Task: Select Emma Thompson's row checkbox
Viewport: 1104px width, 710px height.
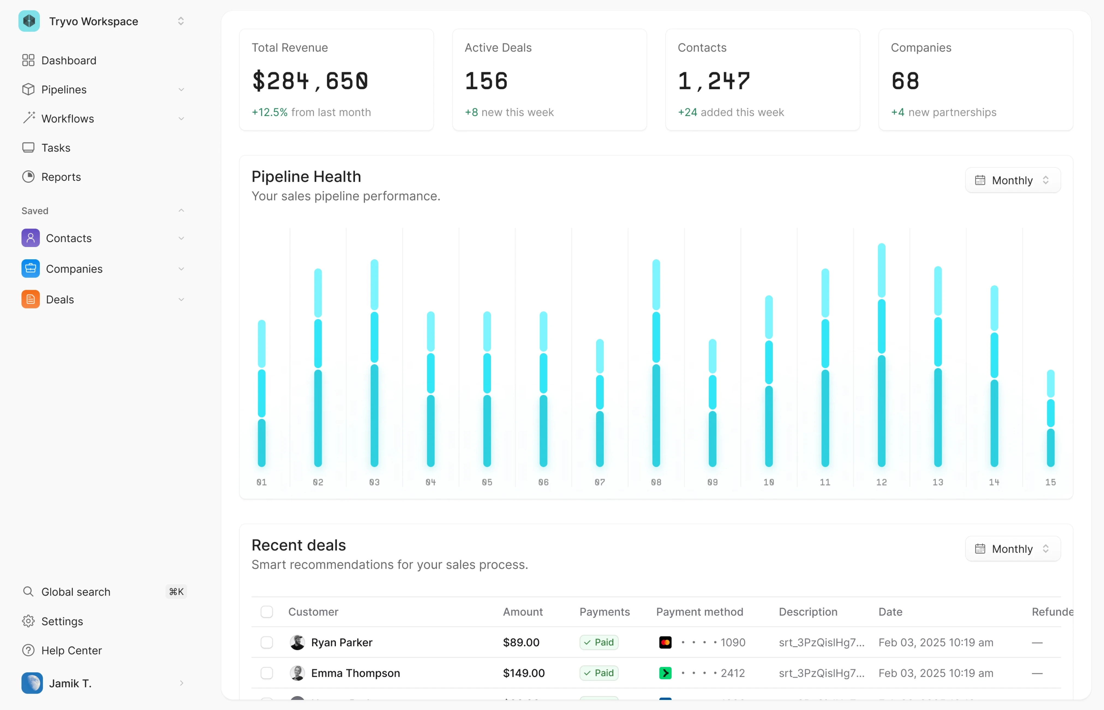Action: [267, 673]
